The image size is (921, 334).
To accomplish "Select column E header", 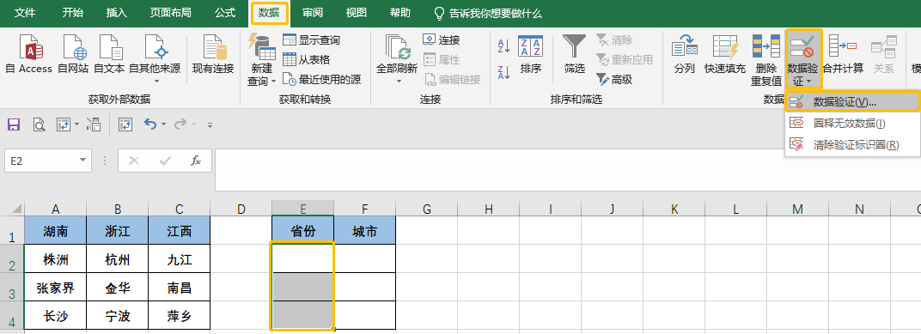I will [303, 208].
